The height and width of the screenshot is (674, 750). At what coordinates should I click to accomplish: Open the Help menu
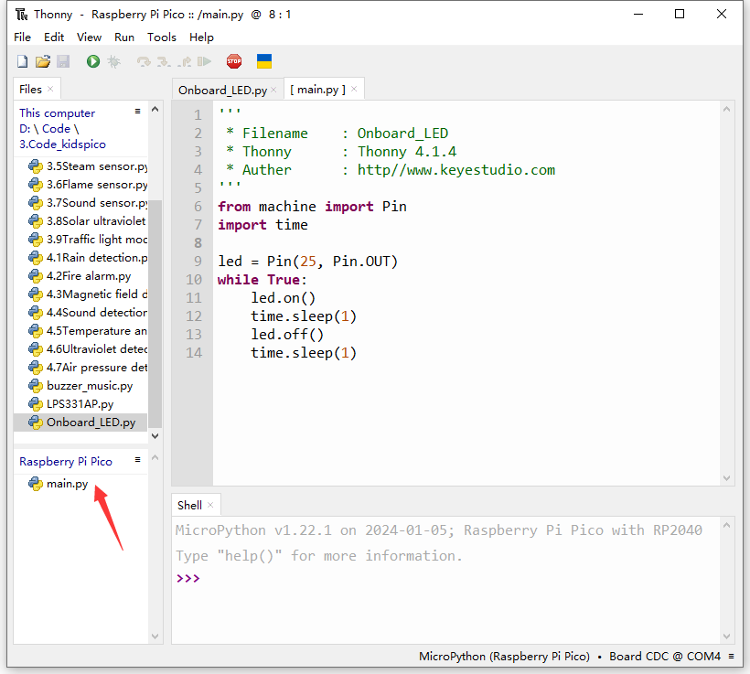point(201,37)
